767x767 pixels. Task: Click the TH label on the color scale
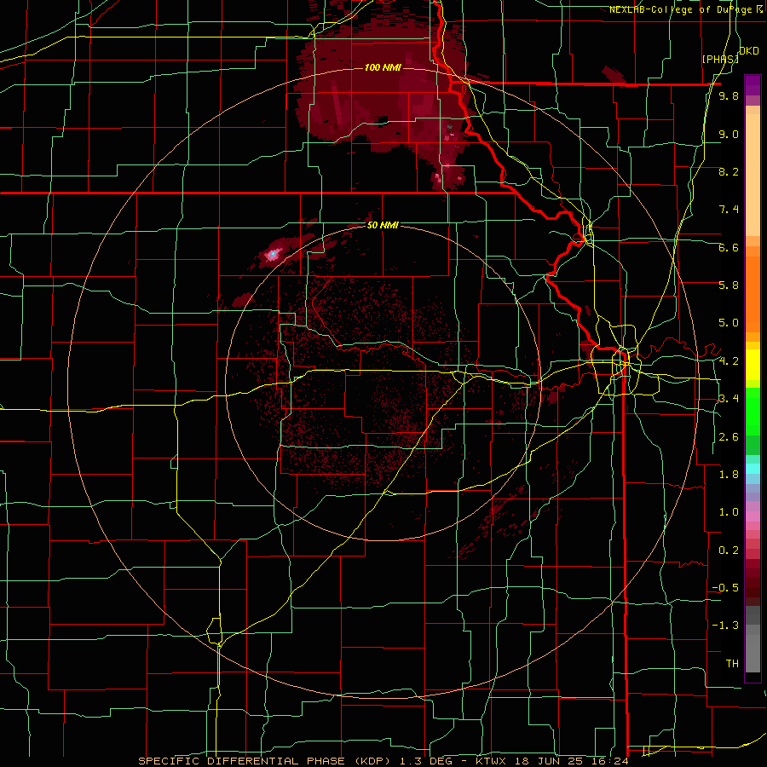732,664
